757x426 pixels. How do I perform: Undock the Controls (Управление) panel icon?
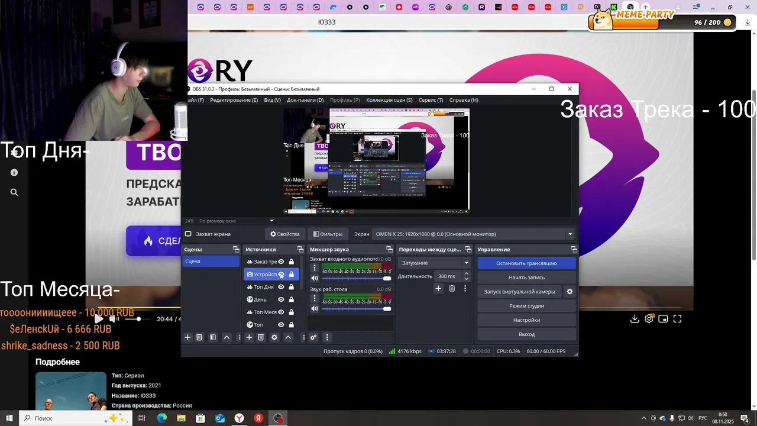pos(573,249)
